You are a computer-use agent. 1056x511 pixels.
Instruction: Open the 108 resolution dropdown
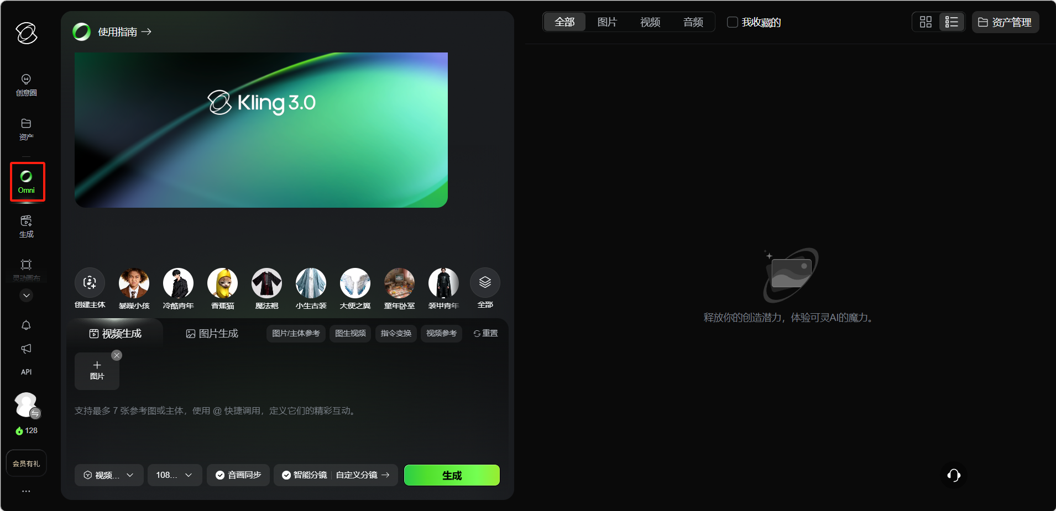click(x=174, y=475)
